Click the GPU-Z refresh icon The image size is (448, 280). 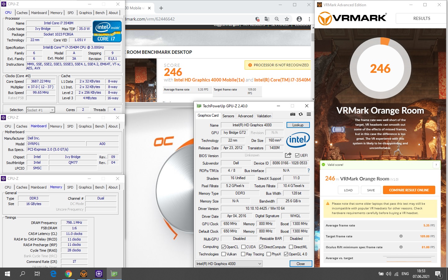(x=301, y=114)
